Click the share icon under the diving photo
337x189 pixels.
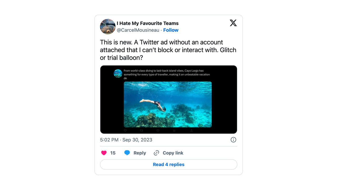click(191, 130)
